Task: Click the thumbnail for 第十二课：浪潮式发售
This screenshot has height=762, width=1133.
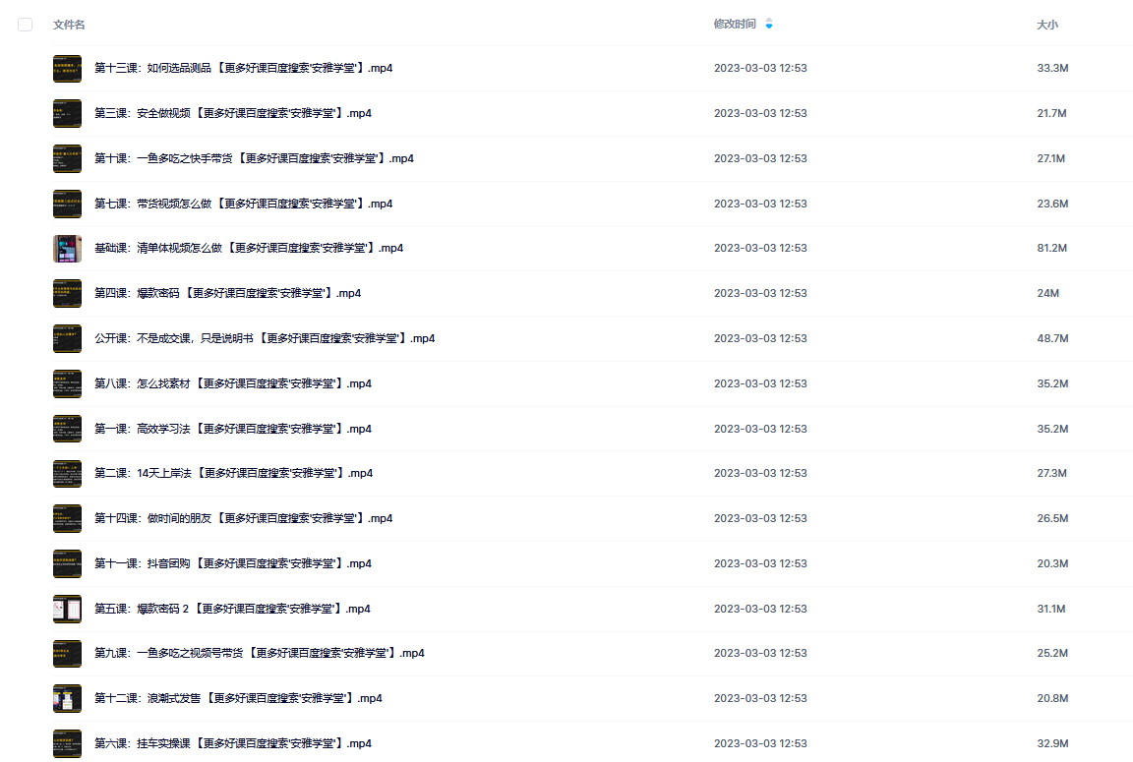Action: point(67,698)
